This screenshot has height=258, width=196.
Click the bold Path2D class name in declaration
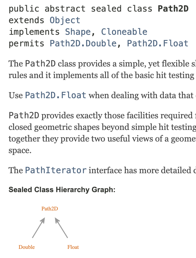click(173, 9)
